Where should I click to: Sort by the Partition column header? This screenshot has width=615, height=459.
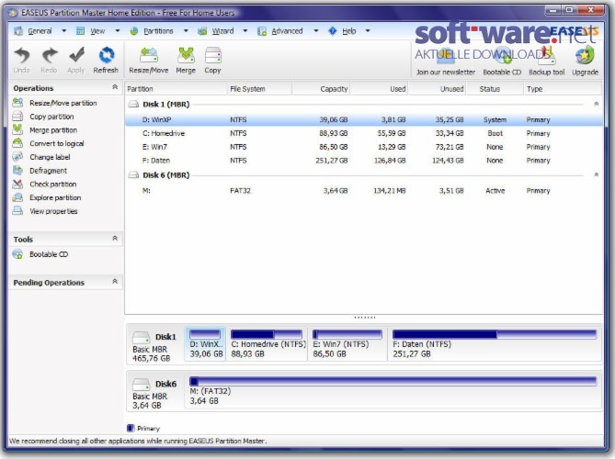coord(177,89)
